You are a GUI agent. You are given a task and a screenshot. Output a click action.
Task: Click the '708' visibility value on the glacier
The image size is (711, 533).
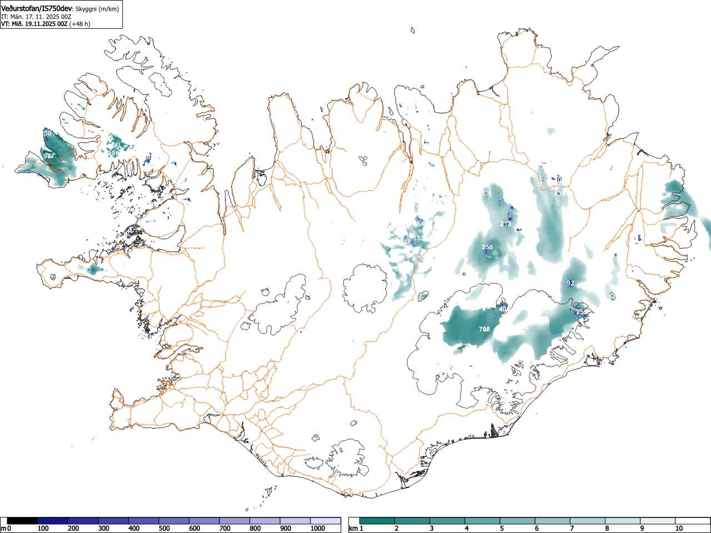[484, 329]
